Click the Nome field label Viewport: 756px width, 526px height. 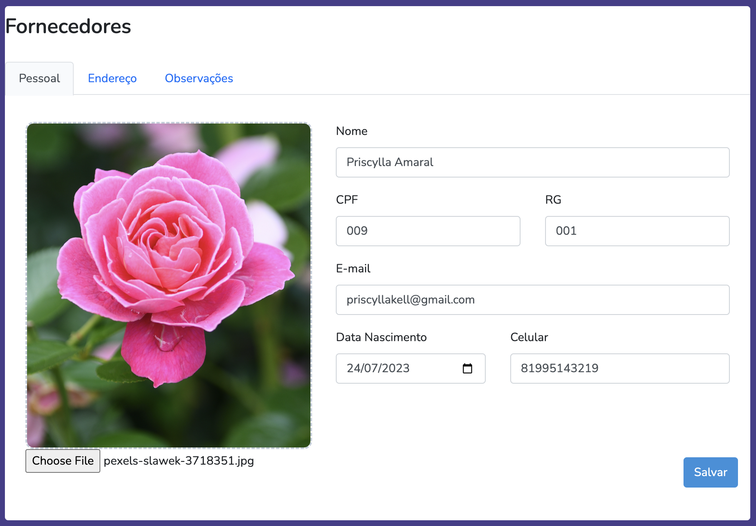(x=351, y=131)
